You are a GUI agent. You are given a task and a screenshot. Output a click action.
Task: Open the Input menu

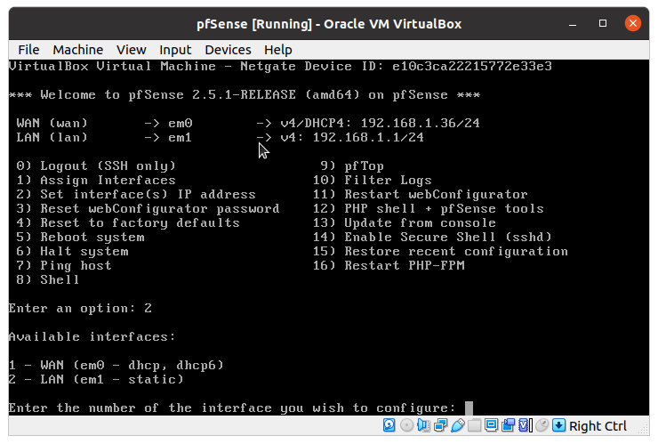175,50
